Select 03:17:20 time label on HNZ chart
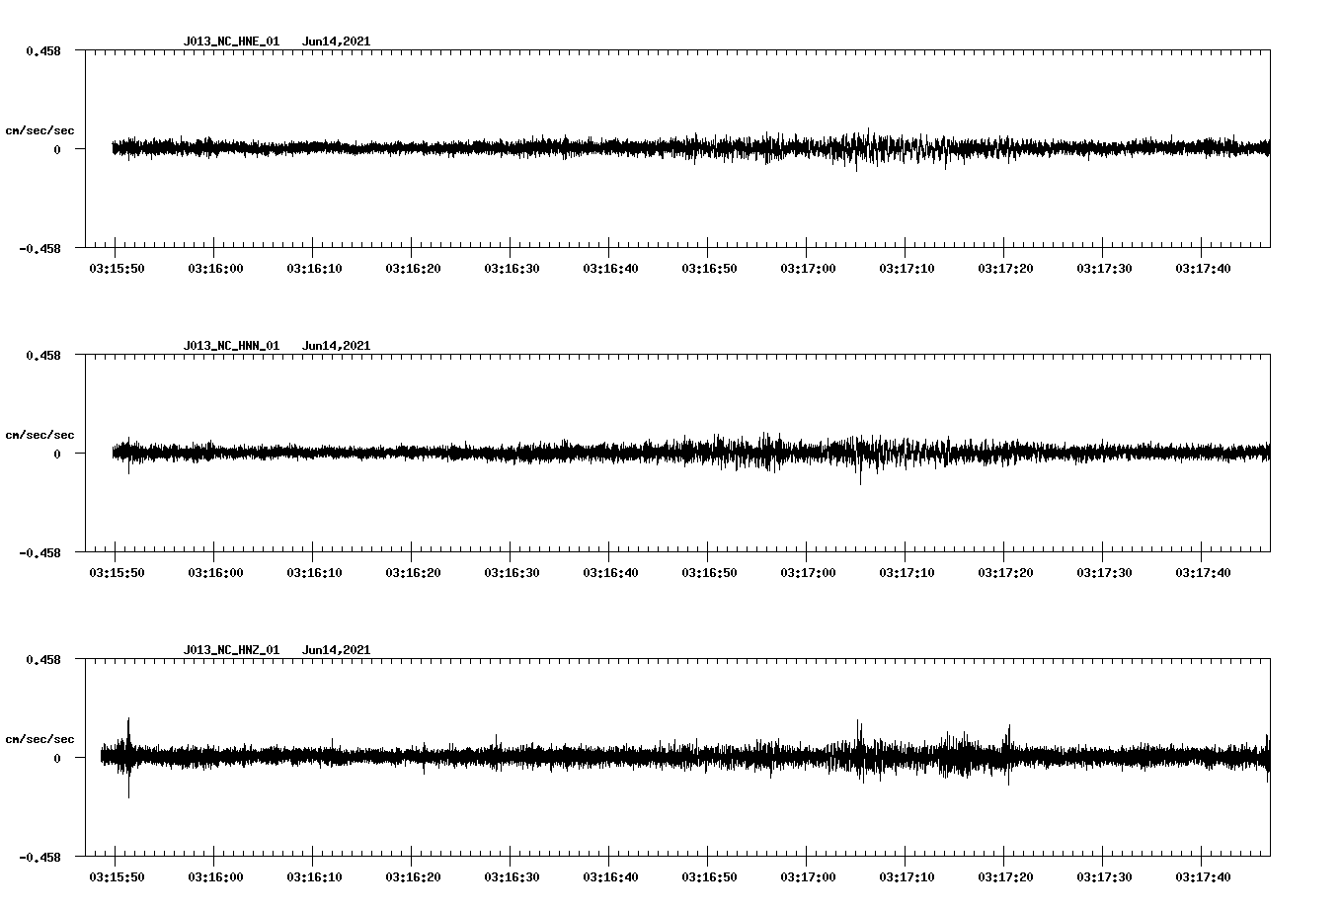 pos(1005,877)
